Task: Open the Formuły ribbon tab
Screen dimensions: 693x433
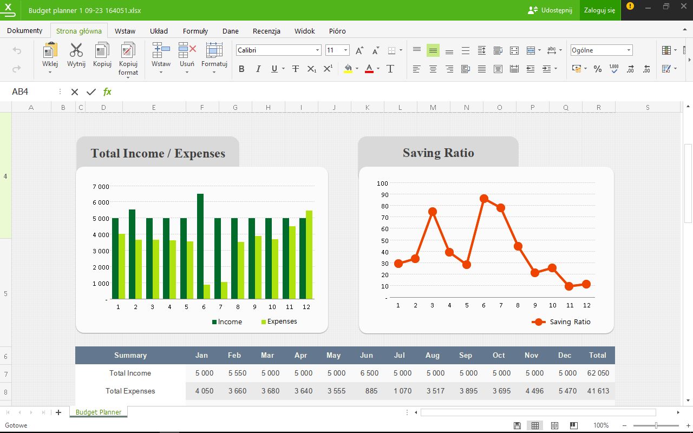Action: [195, 31]
